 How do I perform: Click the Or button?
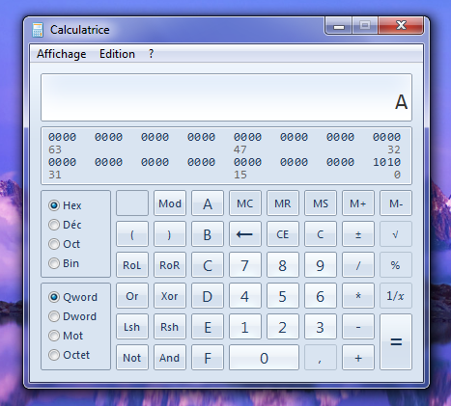coord(132,296)
